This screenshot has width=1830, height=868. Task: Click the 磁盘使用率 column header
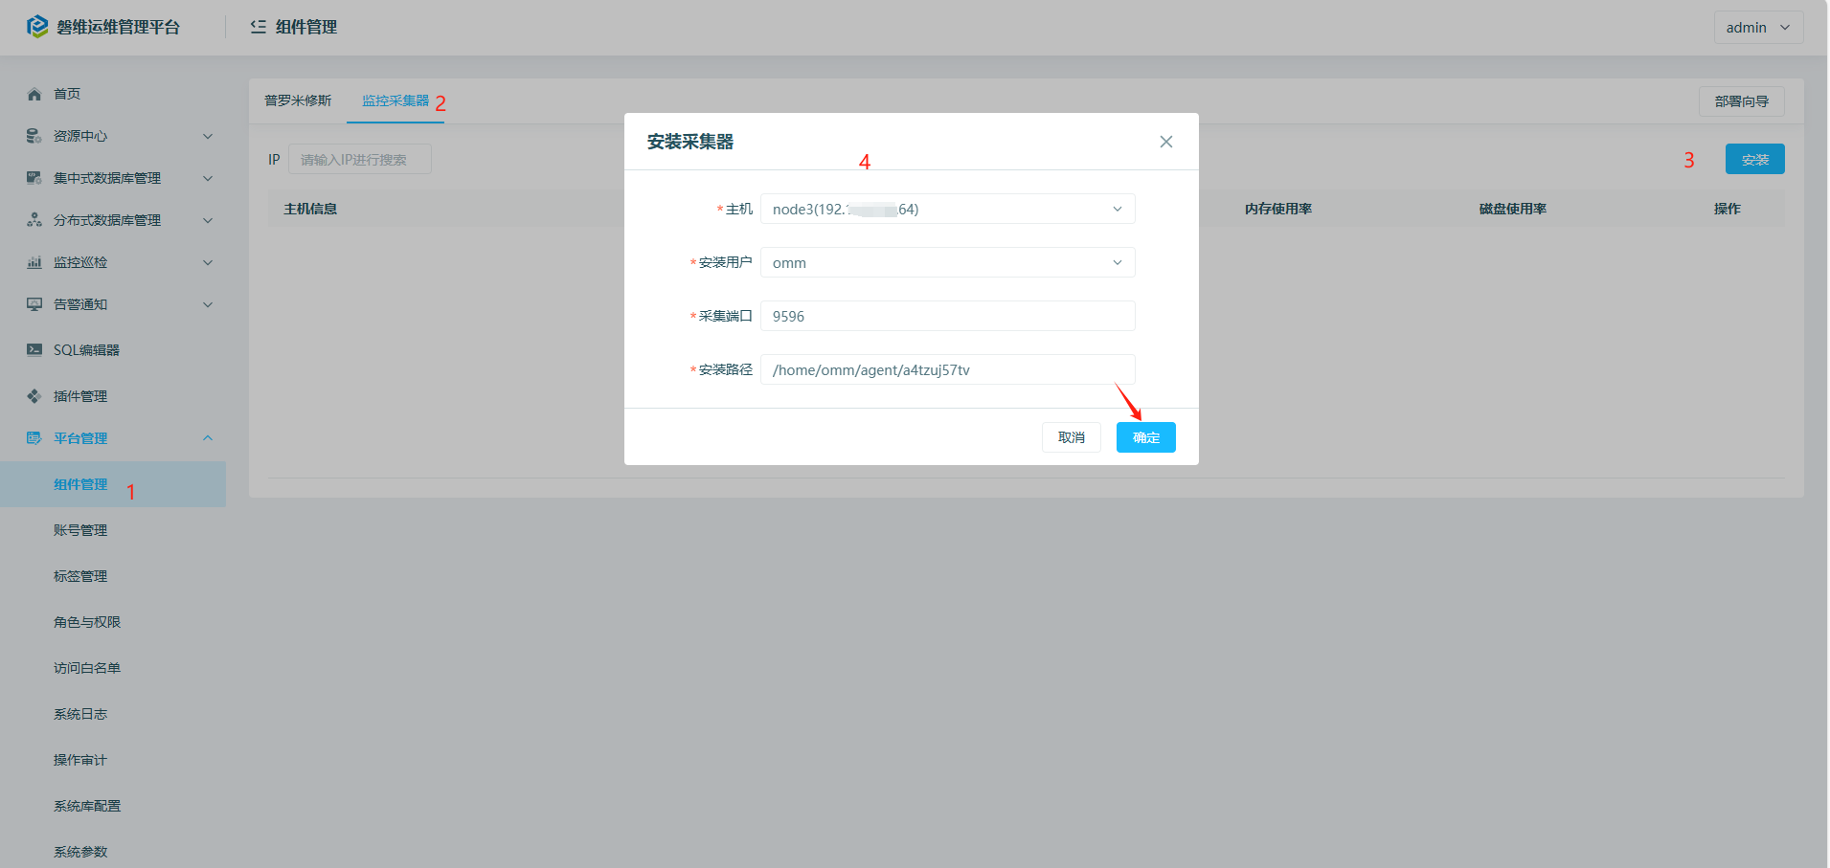pos(1513,209)
